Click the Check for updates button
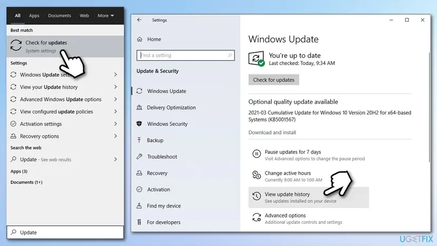 [x=274, y=80]
